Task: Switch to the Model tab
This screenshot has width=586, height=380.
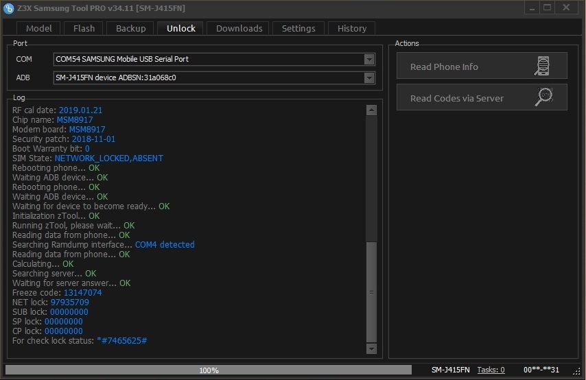Action: click(x=38, y=28)
